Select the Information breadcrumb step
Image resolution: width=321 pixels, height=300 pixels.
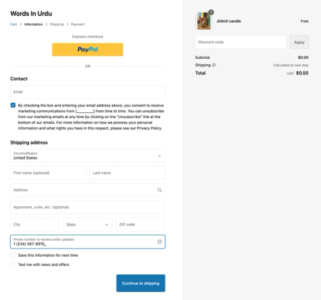(34, 25)
